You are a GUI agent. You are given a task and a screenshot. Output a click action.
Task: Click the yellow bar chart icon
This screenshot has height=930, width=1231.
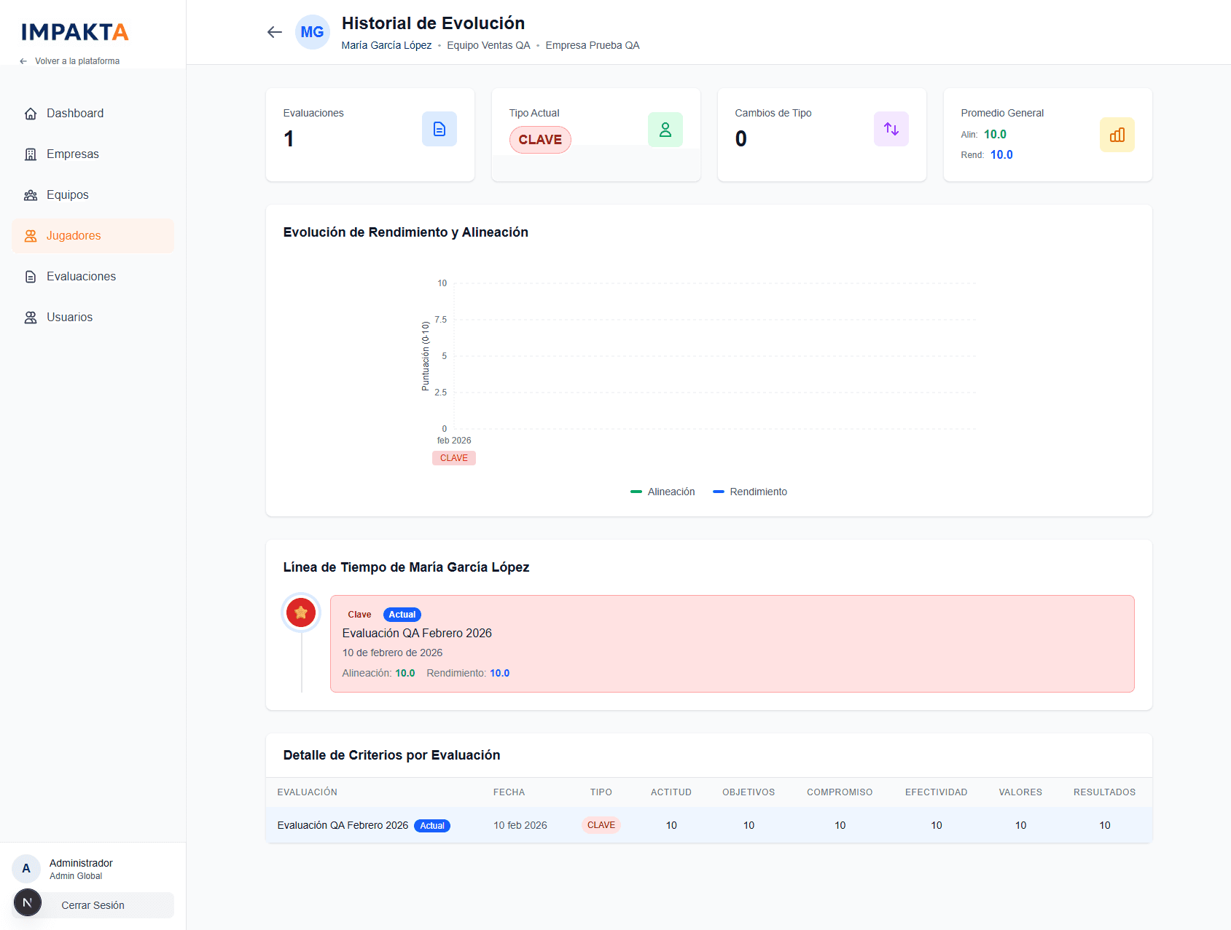tap(1117, 135)
